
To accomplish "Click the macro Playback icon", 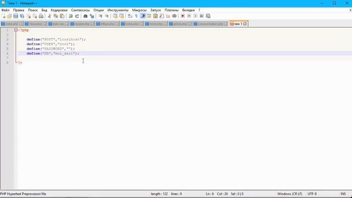I will 195,16.
